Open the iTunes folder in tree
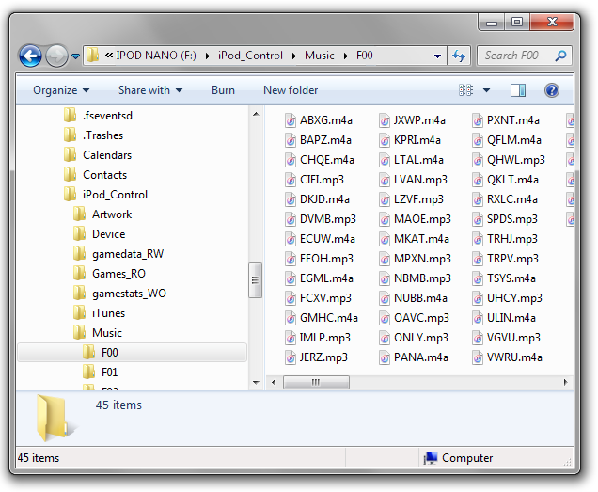The width and height of the screenshot is (598, 492). click(99, 313)
